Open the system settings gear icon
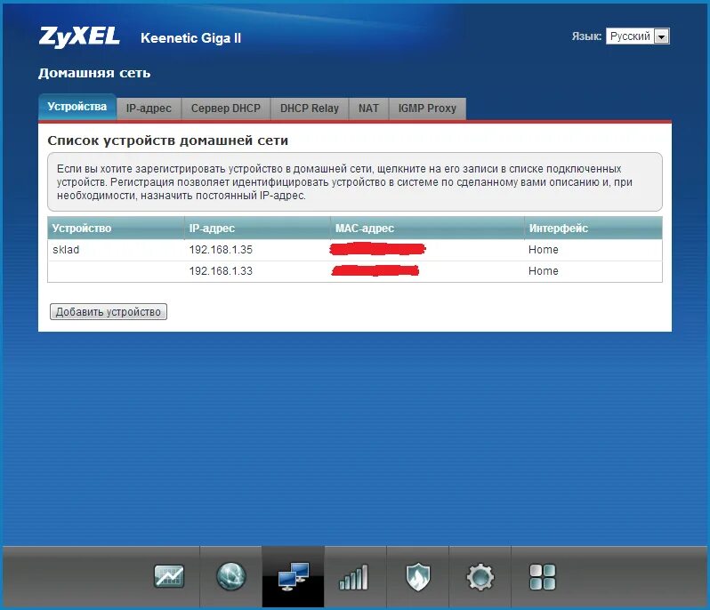 pos(480,576)
